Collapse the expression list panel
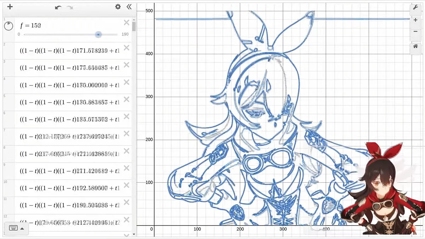Viewport: 425px width, 239px height. pos(129,7)
